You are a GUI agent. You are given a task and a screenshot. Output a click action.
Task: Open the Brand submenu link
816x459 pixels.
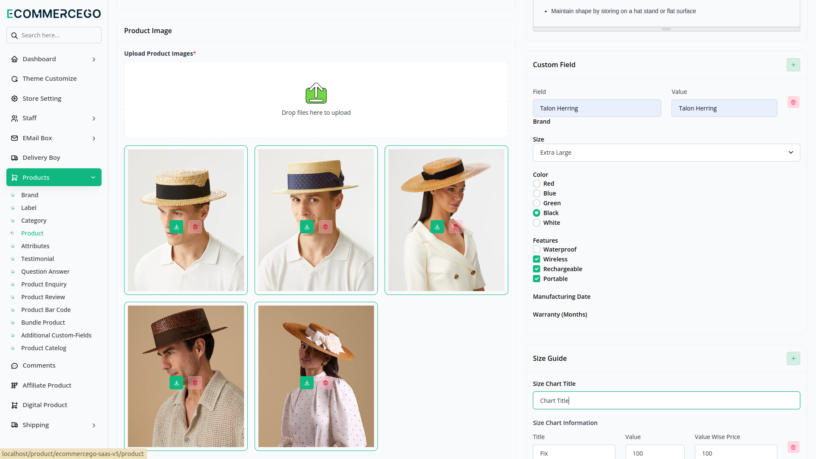(x=30, y=195)
